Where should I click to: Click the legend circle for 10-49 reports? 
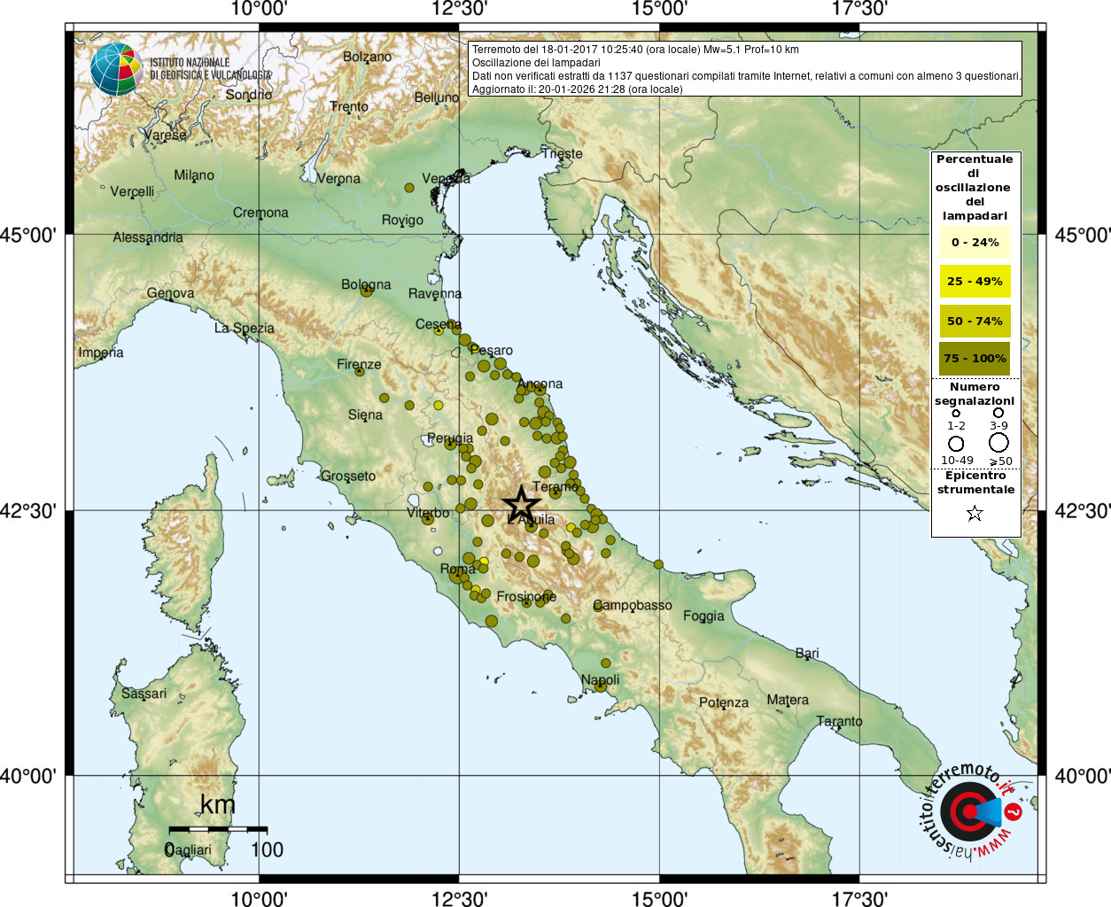956,444
